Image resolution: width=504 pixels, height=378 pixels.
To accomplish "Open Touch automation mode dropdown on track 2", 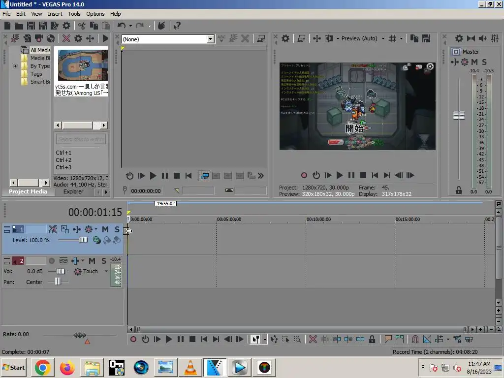I will pyautogui.click(x=106, y=271).
